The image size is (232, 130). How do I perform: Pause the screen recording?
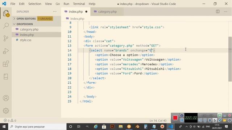pos(182,120)
